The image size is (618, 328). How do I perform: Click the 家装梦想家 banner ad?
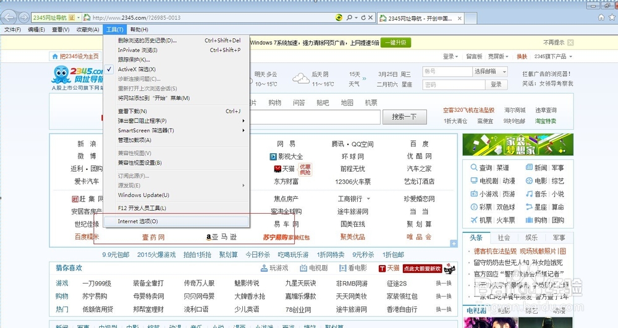pos(518,145)
